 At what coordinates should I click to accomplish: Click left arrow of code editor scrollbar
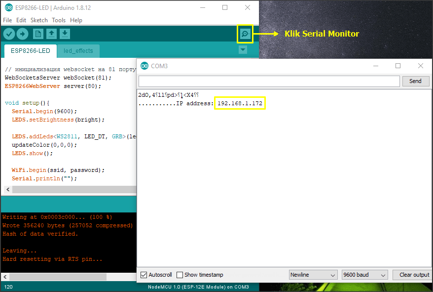tap(8, 189)
